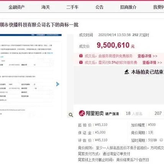Open the 我要转 tab at right edge
This screenshot has width=164, height=166.
click(x=159, y=7)
